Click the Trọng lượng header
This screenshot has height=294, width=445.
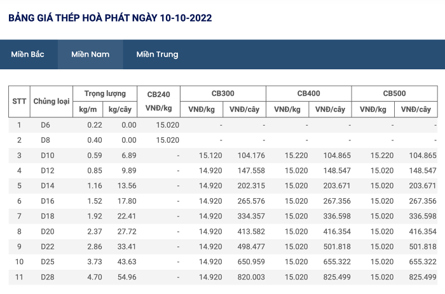pyautogui.click(x=105, y=93)
